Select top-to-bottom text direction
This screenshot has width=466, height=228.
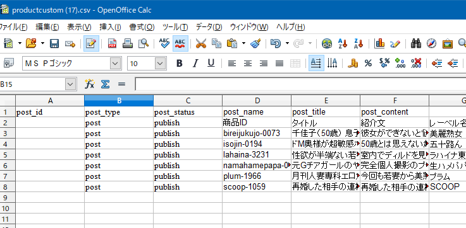tap(332, 63)
